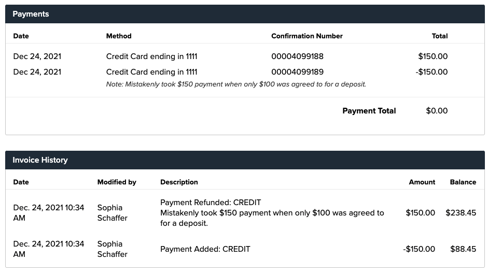
Task: Click confirmation number 00004099189
Action: pyautogui.click(x=297, y=72)
